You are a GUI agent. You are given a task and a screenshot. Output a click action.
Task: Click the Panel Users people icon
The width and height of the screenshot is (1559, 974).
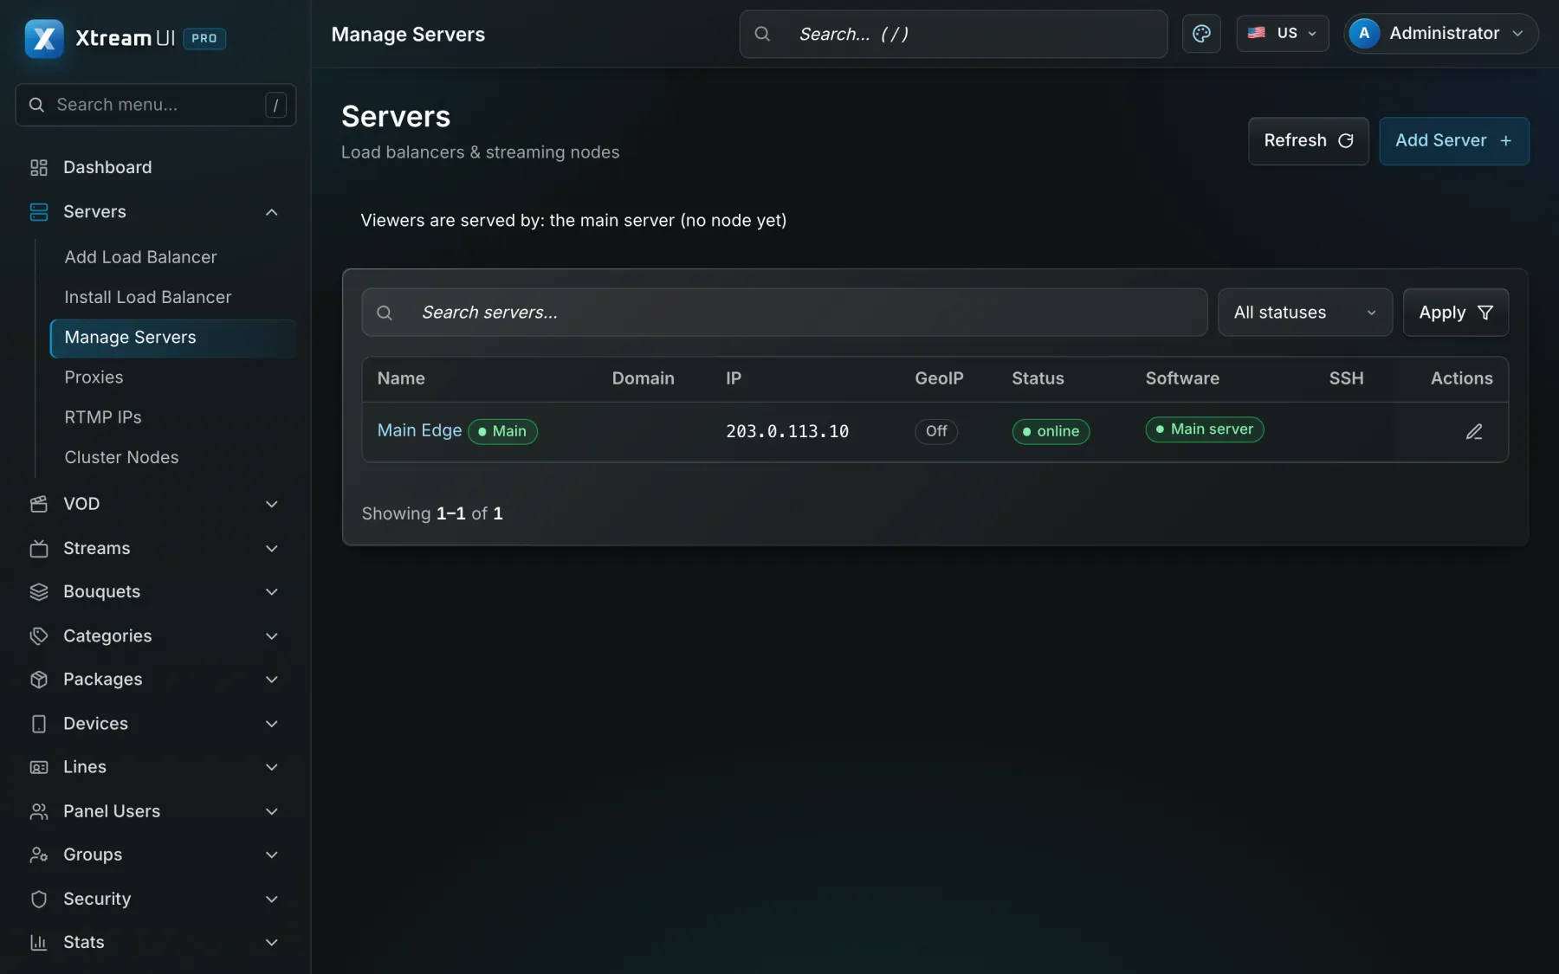pos(39,811)
